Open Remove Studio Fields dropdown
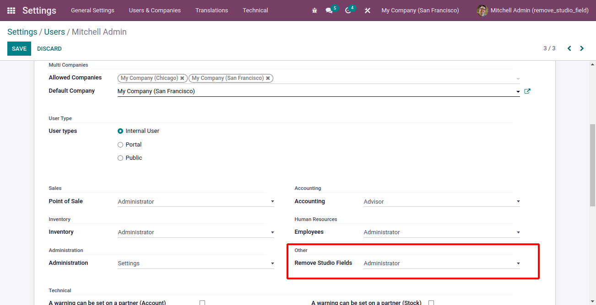The height and width of the screenshot is (305, 596). (x=442, y=263)
